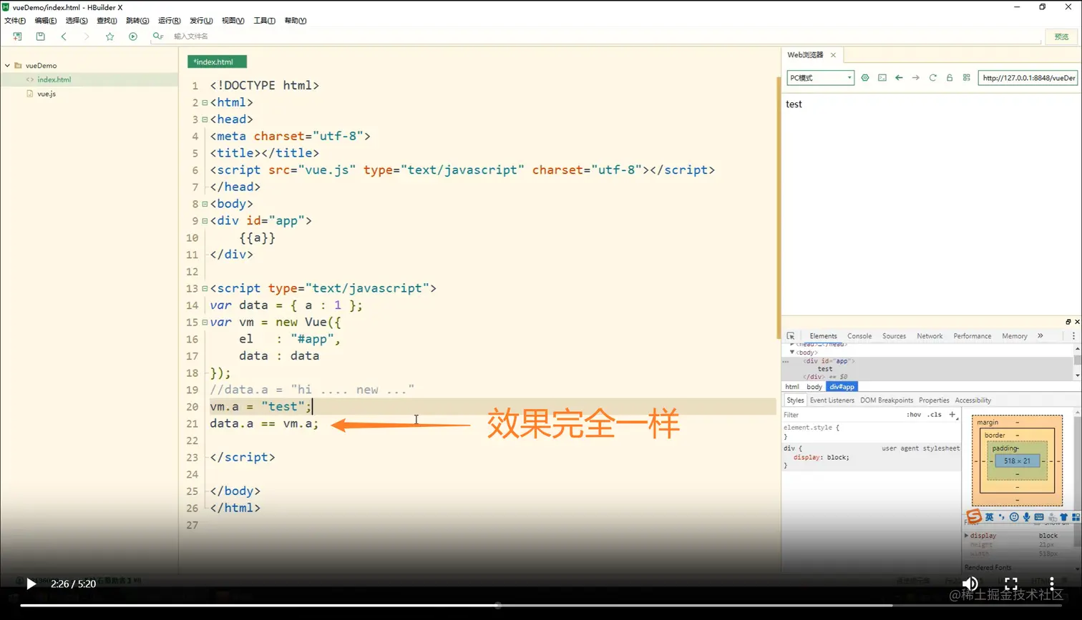The width and height of the screenshot is (1082, 620).
Task: Click the browser URL address field
Action: tap(1028, 78)
